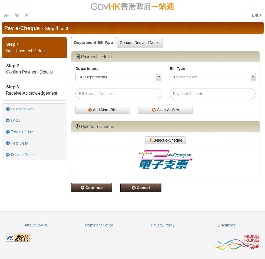
Task: Open Points to Note link
Action: pos(23,109)
